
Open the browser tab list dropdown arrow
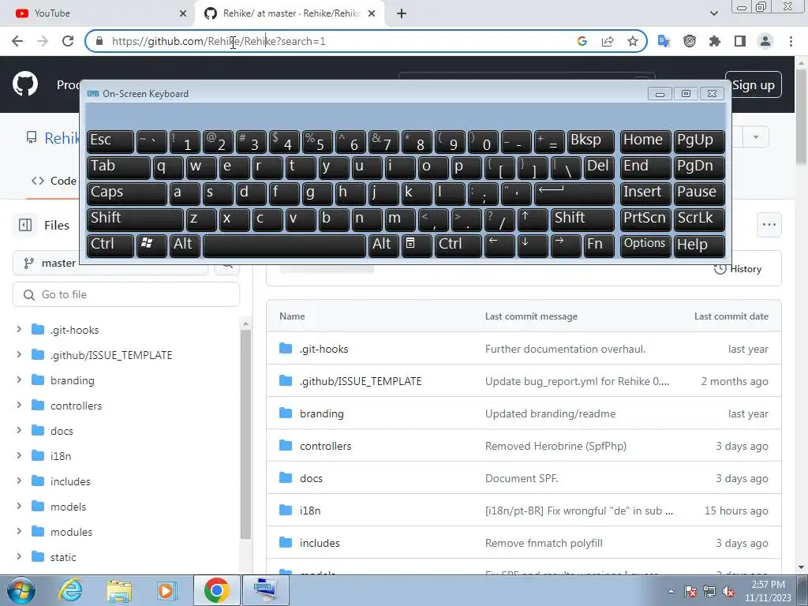point(713,13)
